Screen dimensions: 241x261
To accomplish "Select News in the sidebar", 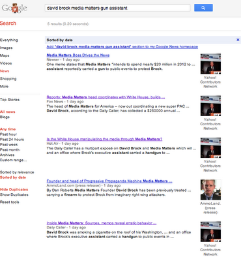I will pyautogui.click(x=5, y=71).
